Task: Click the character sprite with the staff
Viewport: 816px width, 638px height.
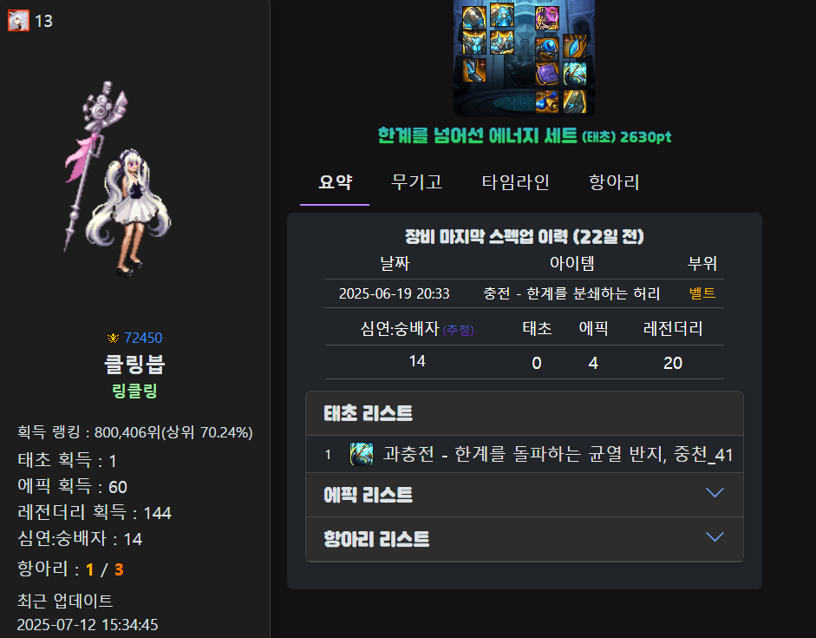Action: pyautogui.click(x=119, y=179)
